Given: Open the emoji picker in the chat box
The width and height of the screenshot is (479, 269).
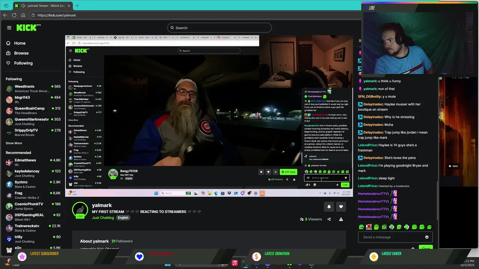Looking at the screenshot, I should [427, 237].
